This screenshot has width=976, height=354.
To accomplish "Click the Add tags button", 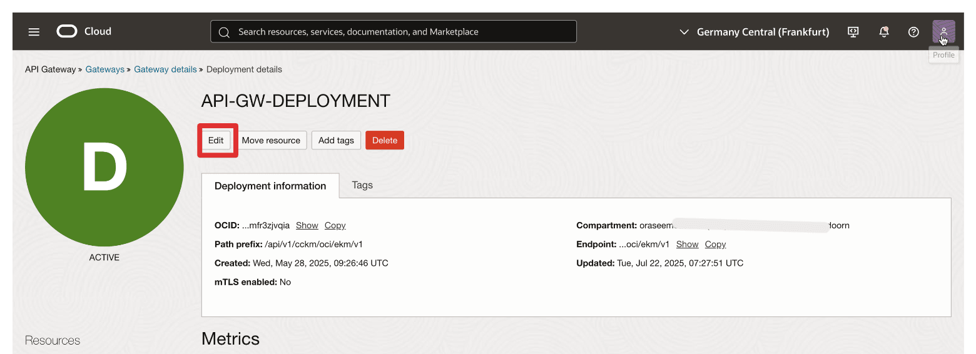I will pos(336,140).
